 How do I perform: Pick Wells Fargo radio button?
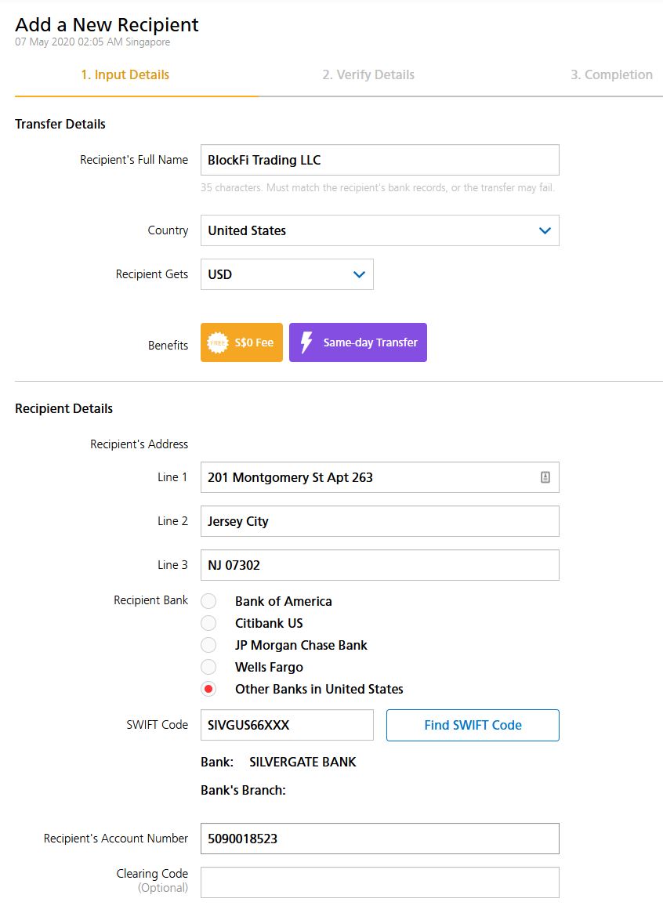[208, 667]
